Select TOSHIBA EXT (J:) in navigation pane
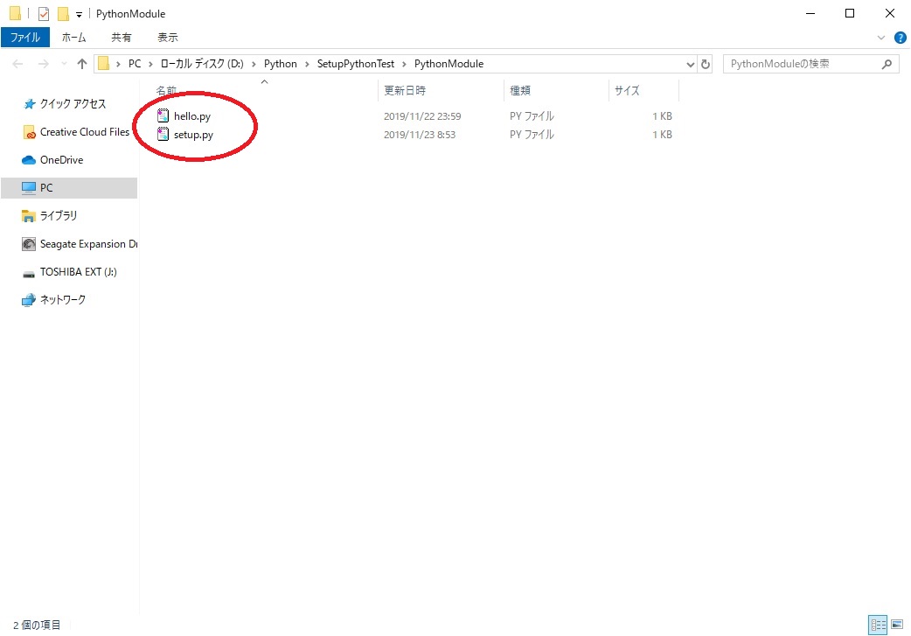Viewport: 911px width, 636px height. tap(79, 272)
